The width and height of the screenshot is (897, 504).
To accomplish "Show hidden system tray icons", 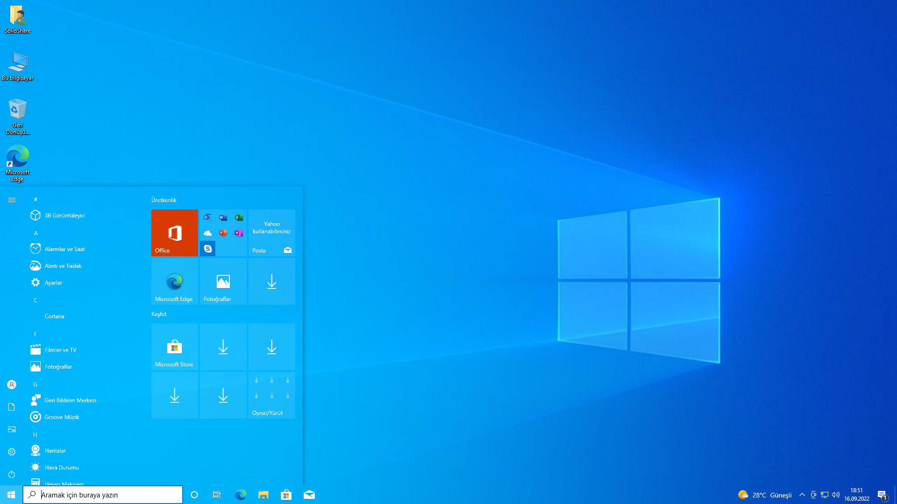I will pos(802,495).
